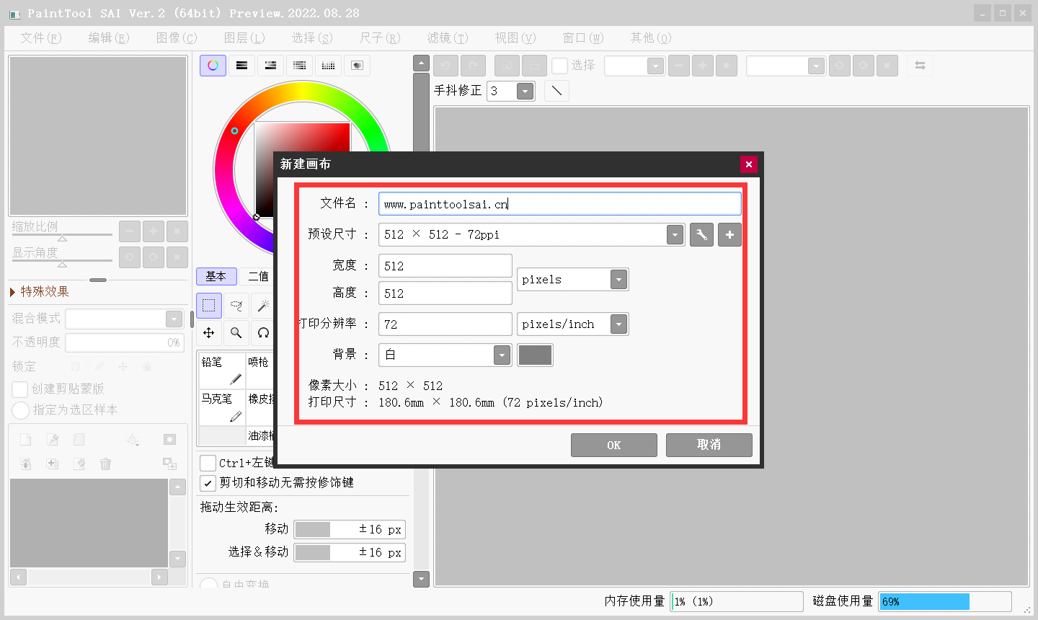Show the gray scale slider panel icon
This screenshot has height=620, width=1038.
click(x=299, y=66)
